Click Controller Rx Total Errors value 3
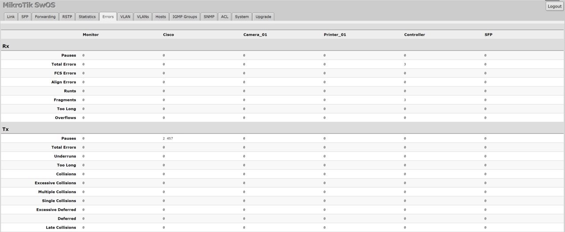 coord(405,64)
